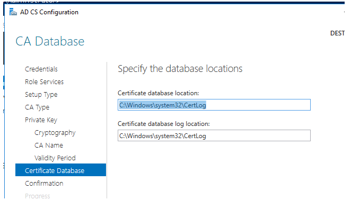This screenshot has width=351, height=200.
Task: Open the Cryptography sub-step
Action: (55, 133)
